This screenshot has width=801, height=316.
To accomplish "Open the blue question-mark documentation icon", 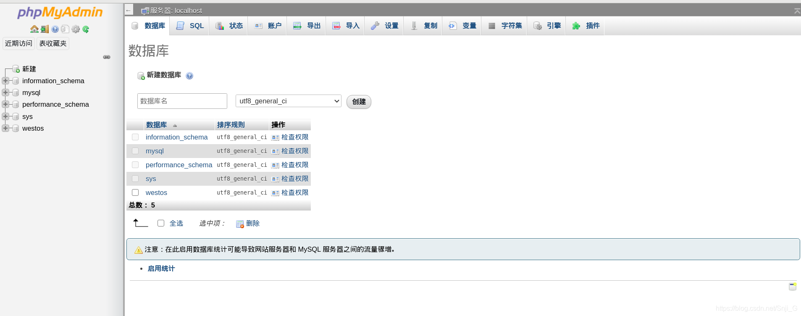I will pos(55,29).
